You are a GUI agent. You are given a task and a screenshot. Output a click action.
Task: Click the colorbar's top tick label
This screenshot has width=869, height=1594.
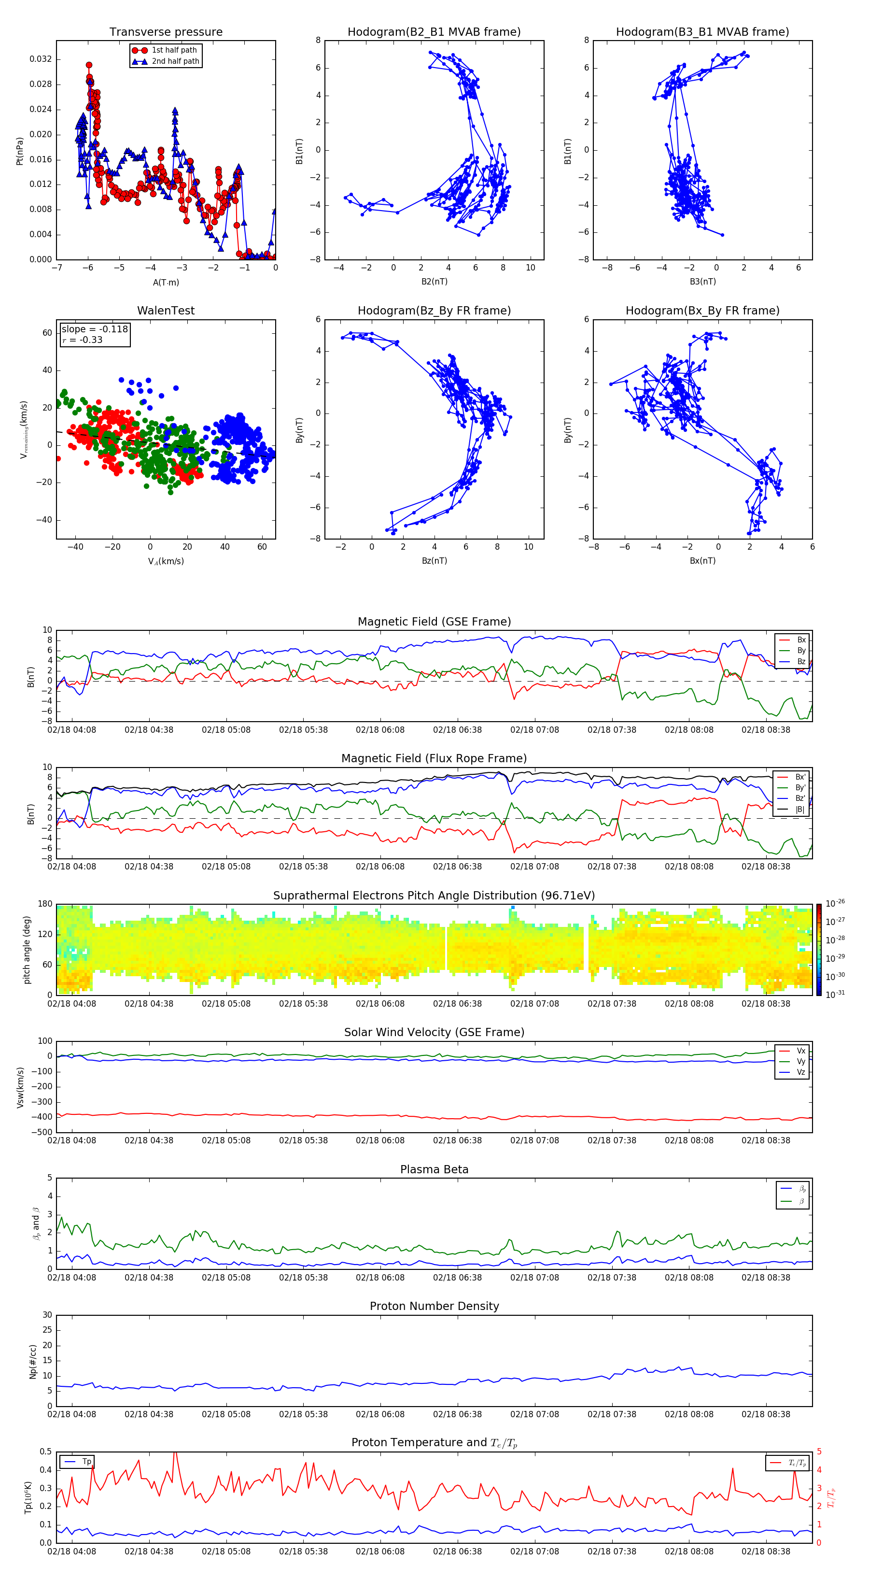(835, 903)
